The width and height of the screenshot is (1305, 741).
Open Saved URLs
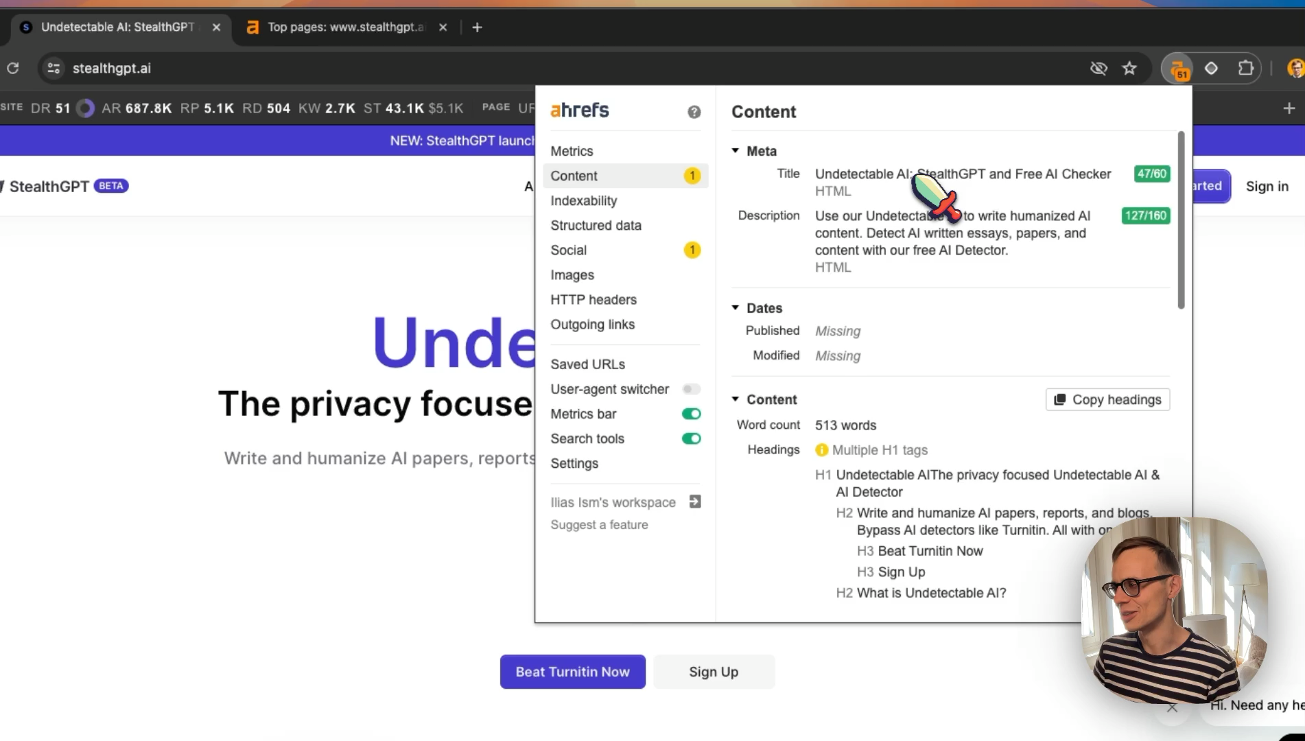click(587, 364)
